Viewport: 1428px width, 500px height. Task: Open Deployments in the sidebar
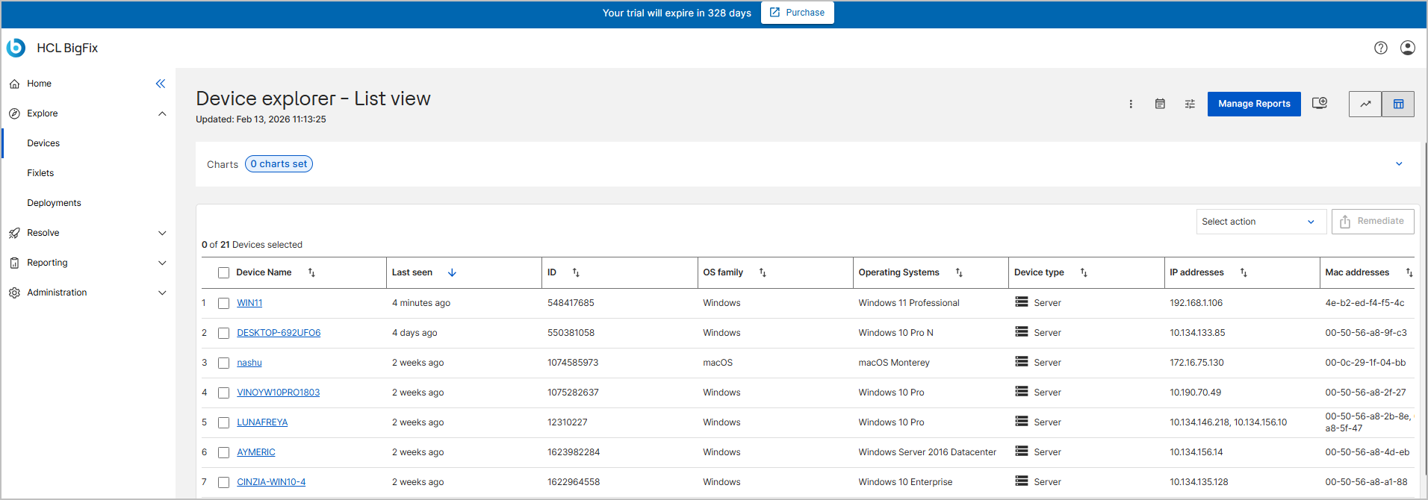pos(54,203)
